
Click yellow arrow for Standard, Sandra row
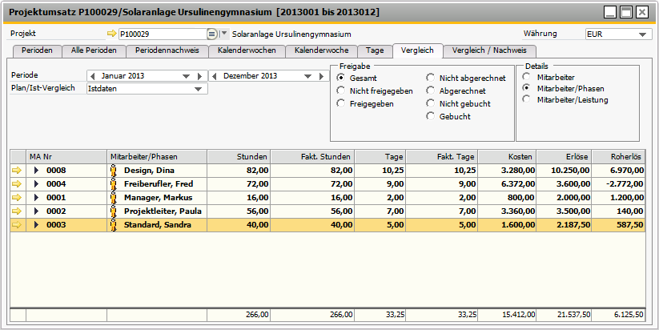[17, 225]
